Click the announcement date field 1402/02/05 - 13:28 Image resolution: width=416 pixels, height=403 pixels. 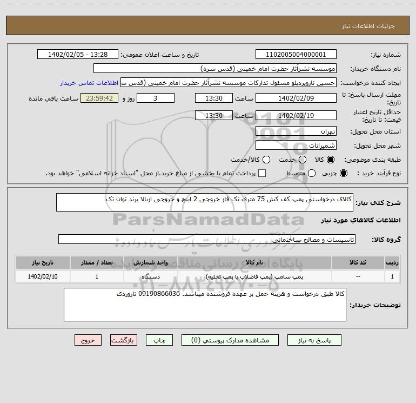click(x=78, y=55)
